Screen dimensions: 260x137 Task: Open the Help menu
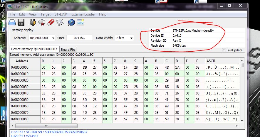click(x=103, y=14)
